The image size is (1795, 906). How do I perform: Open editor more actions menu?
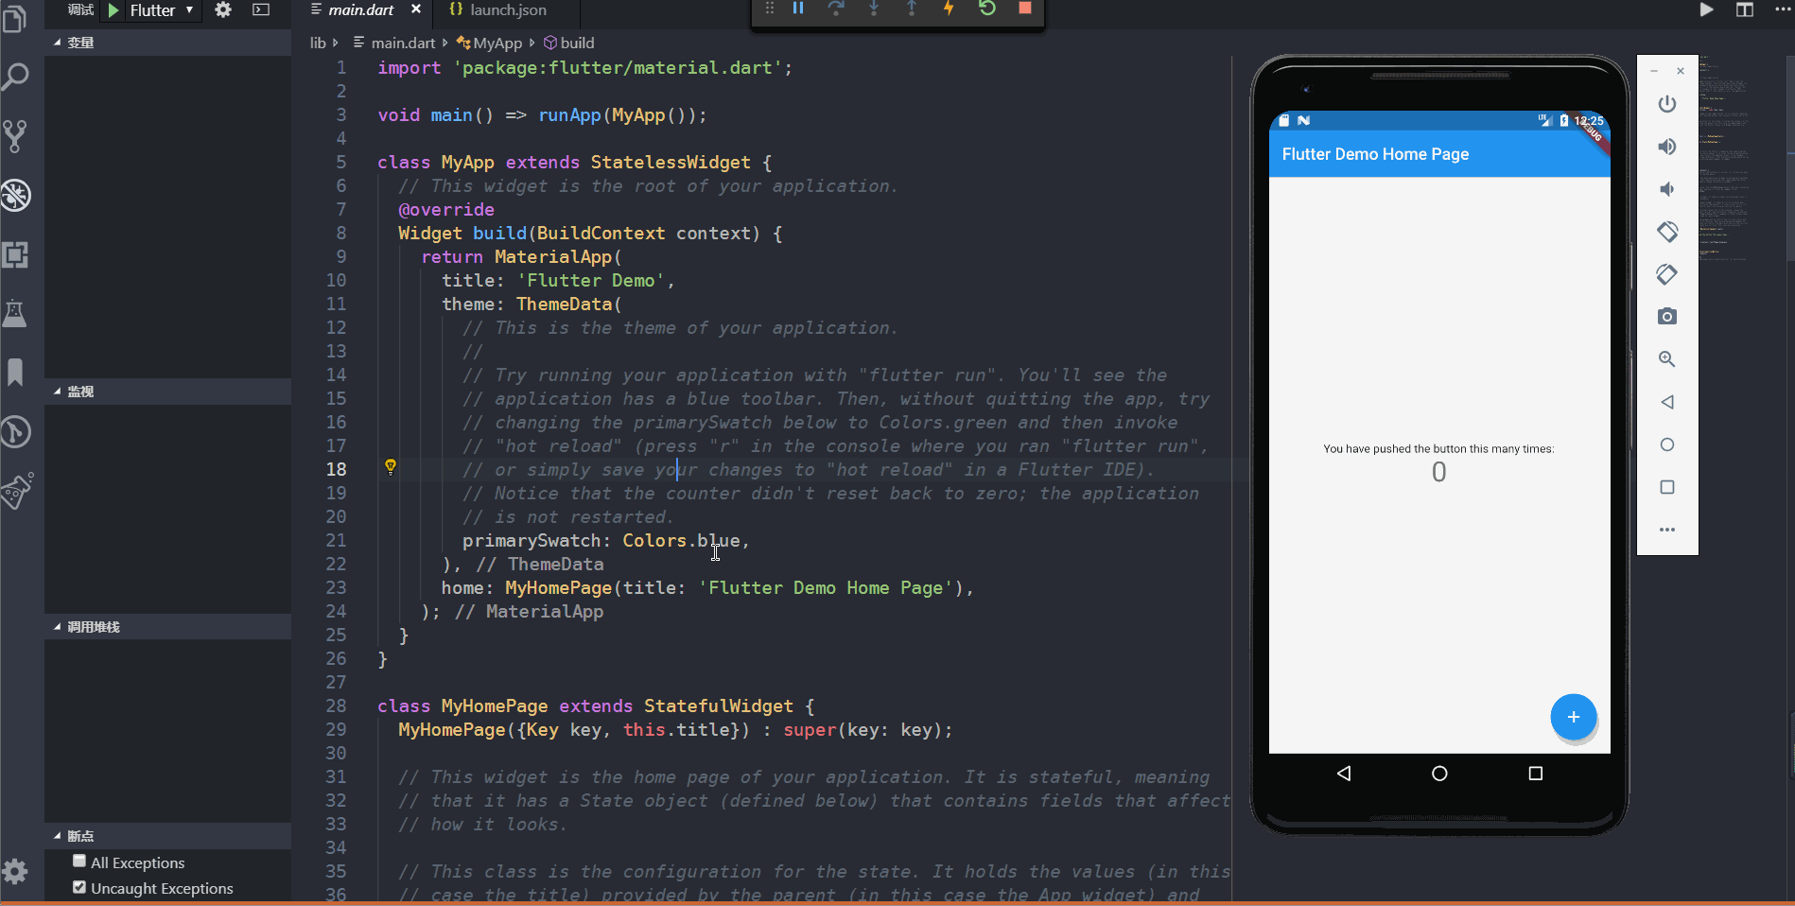[x=1783, y=9]
